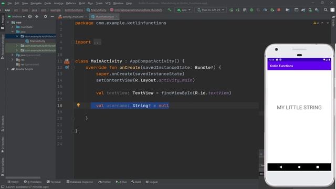Click the Project tool window side tab
Viewport: 336px width, 189px height.
tap(3, 23)
